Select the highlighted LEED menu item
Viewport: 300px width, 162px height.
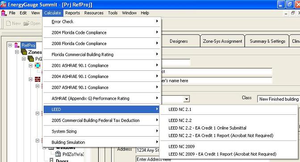(102, 109)
